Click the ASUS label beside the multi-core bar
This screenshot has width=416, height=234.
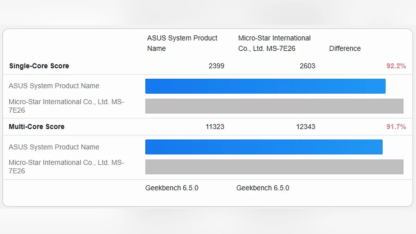(54, 147)
